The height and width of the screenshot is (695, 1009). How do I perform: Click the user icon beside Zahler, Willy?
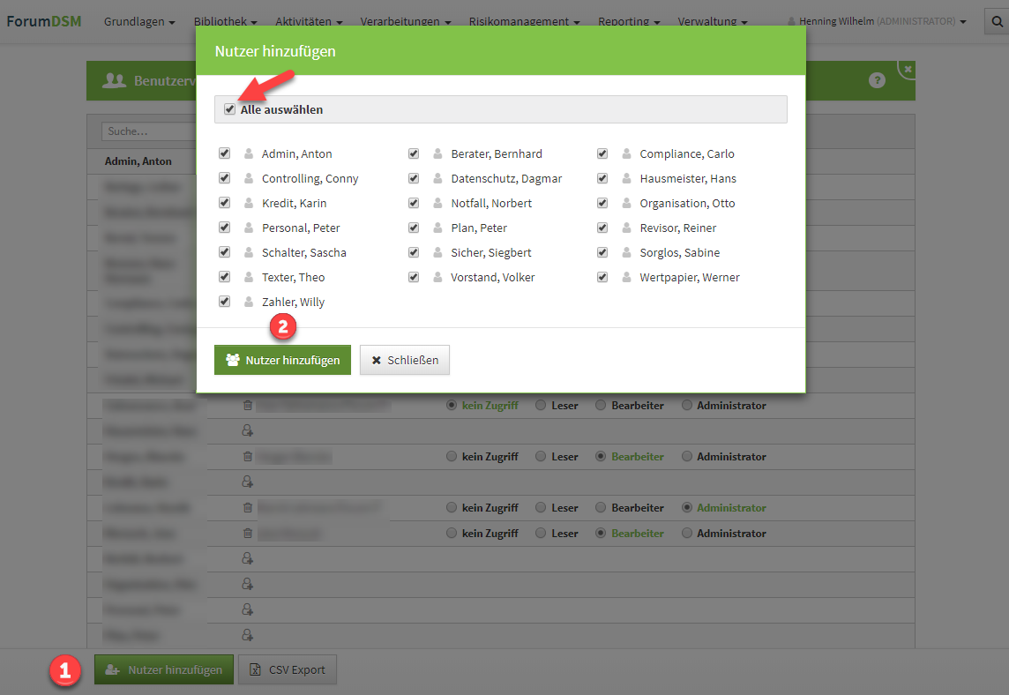(249, 302)
